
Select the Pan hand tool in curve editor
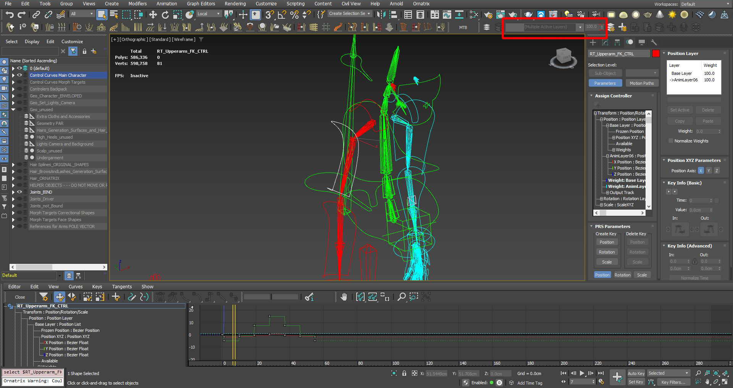coord(344,297)
